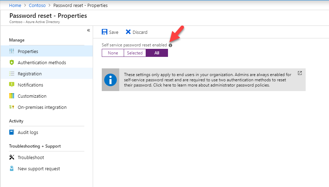Viewport: 329px width, 187px height.
Task: Set self service password reset to Selected
Action: [135, 53]
